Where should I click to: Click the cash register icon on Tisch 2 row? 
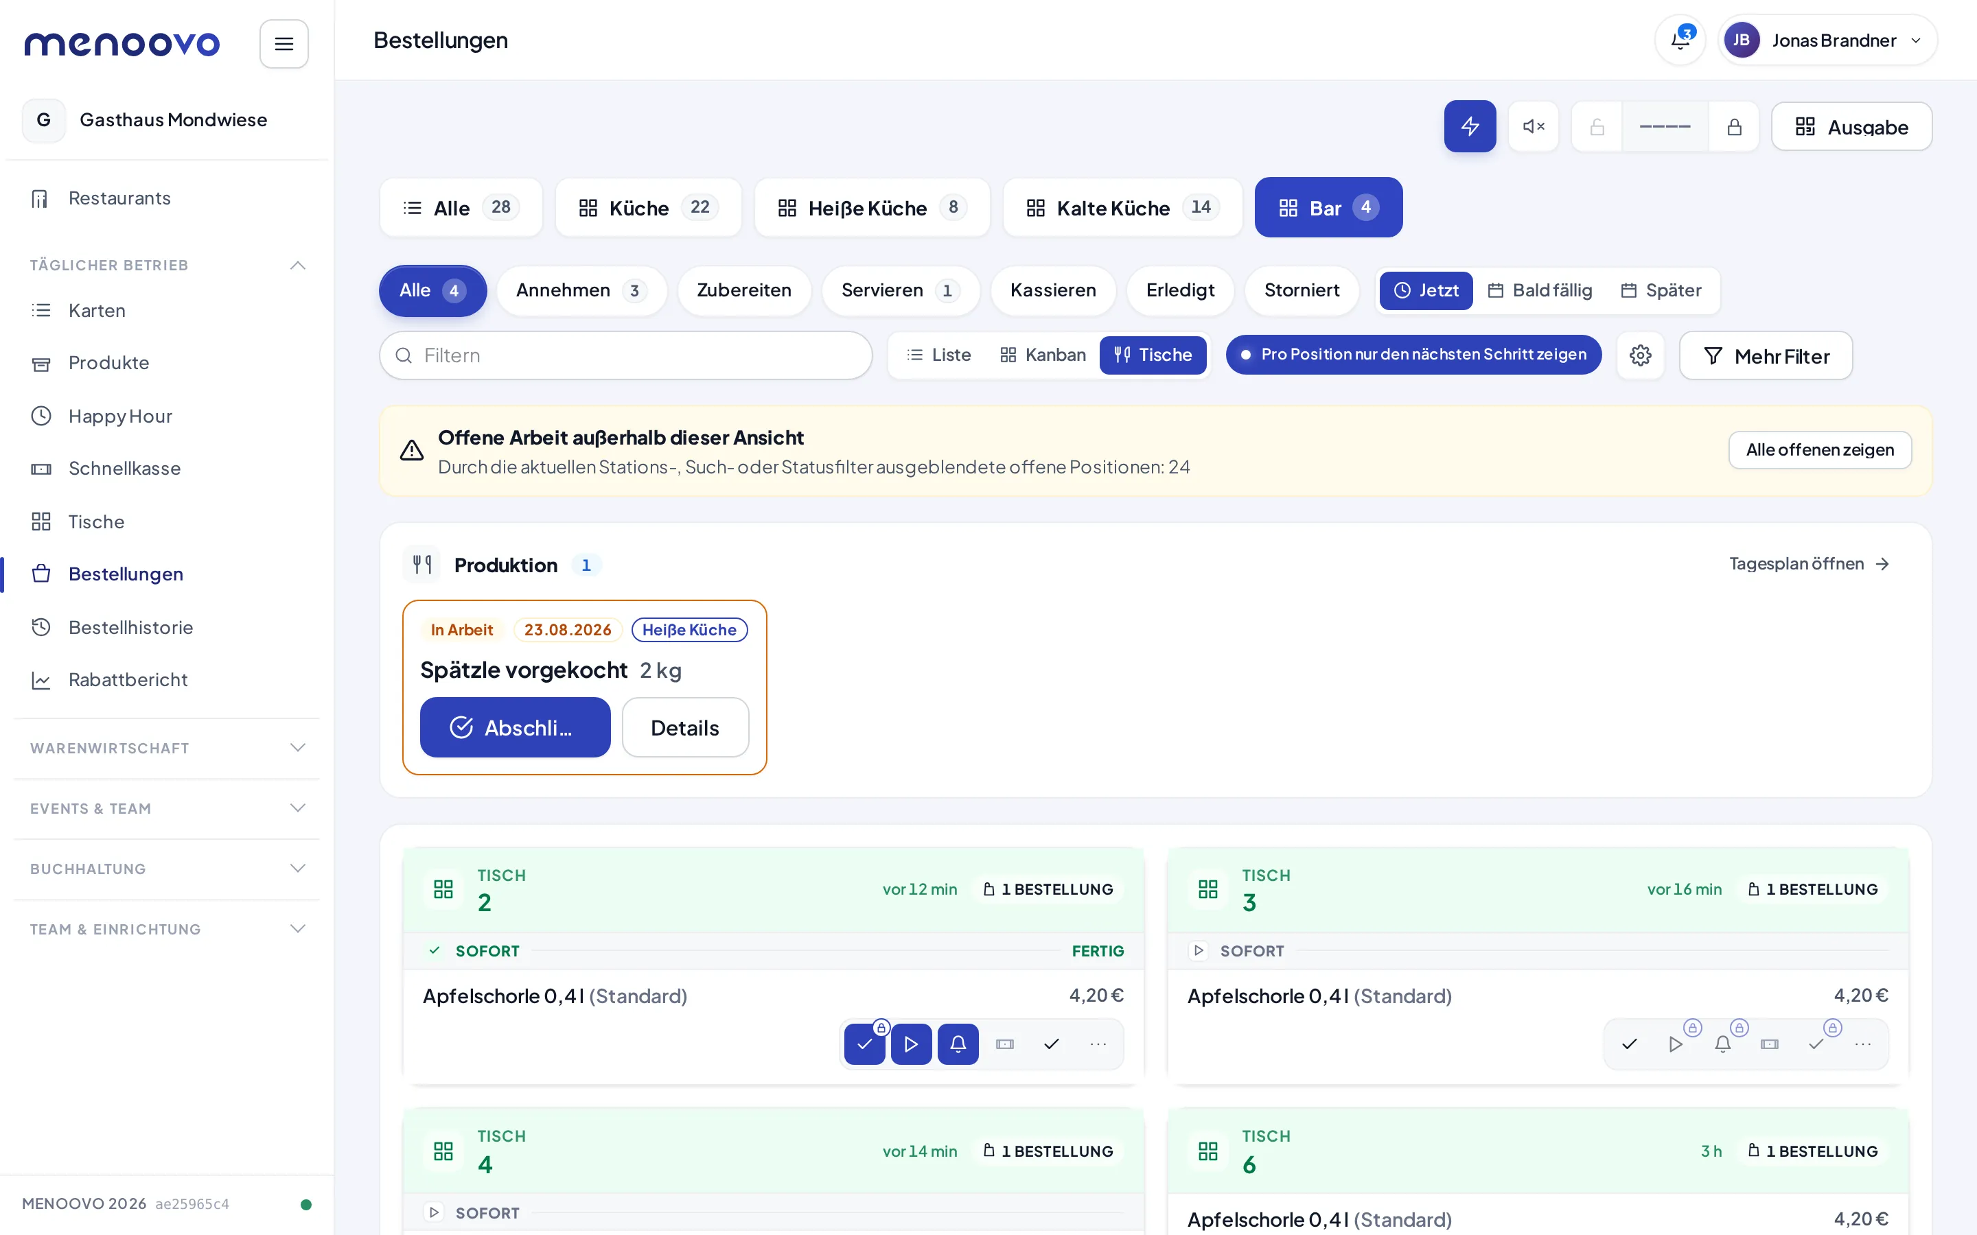[1005, 1044]
